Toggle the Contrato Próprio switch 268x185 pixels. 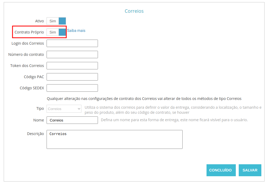56,32
